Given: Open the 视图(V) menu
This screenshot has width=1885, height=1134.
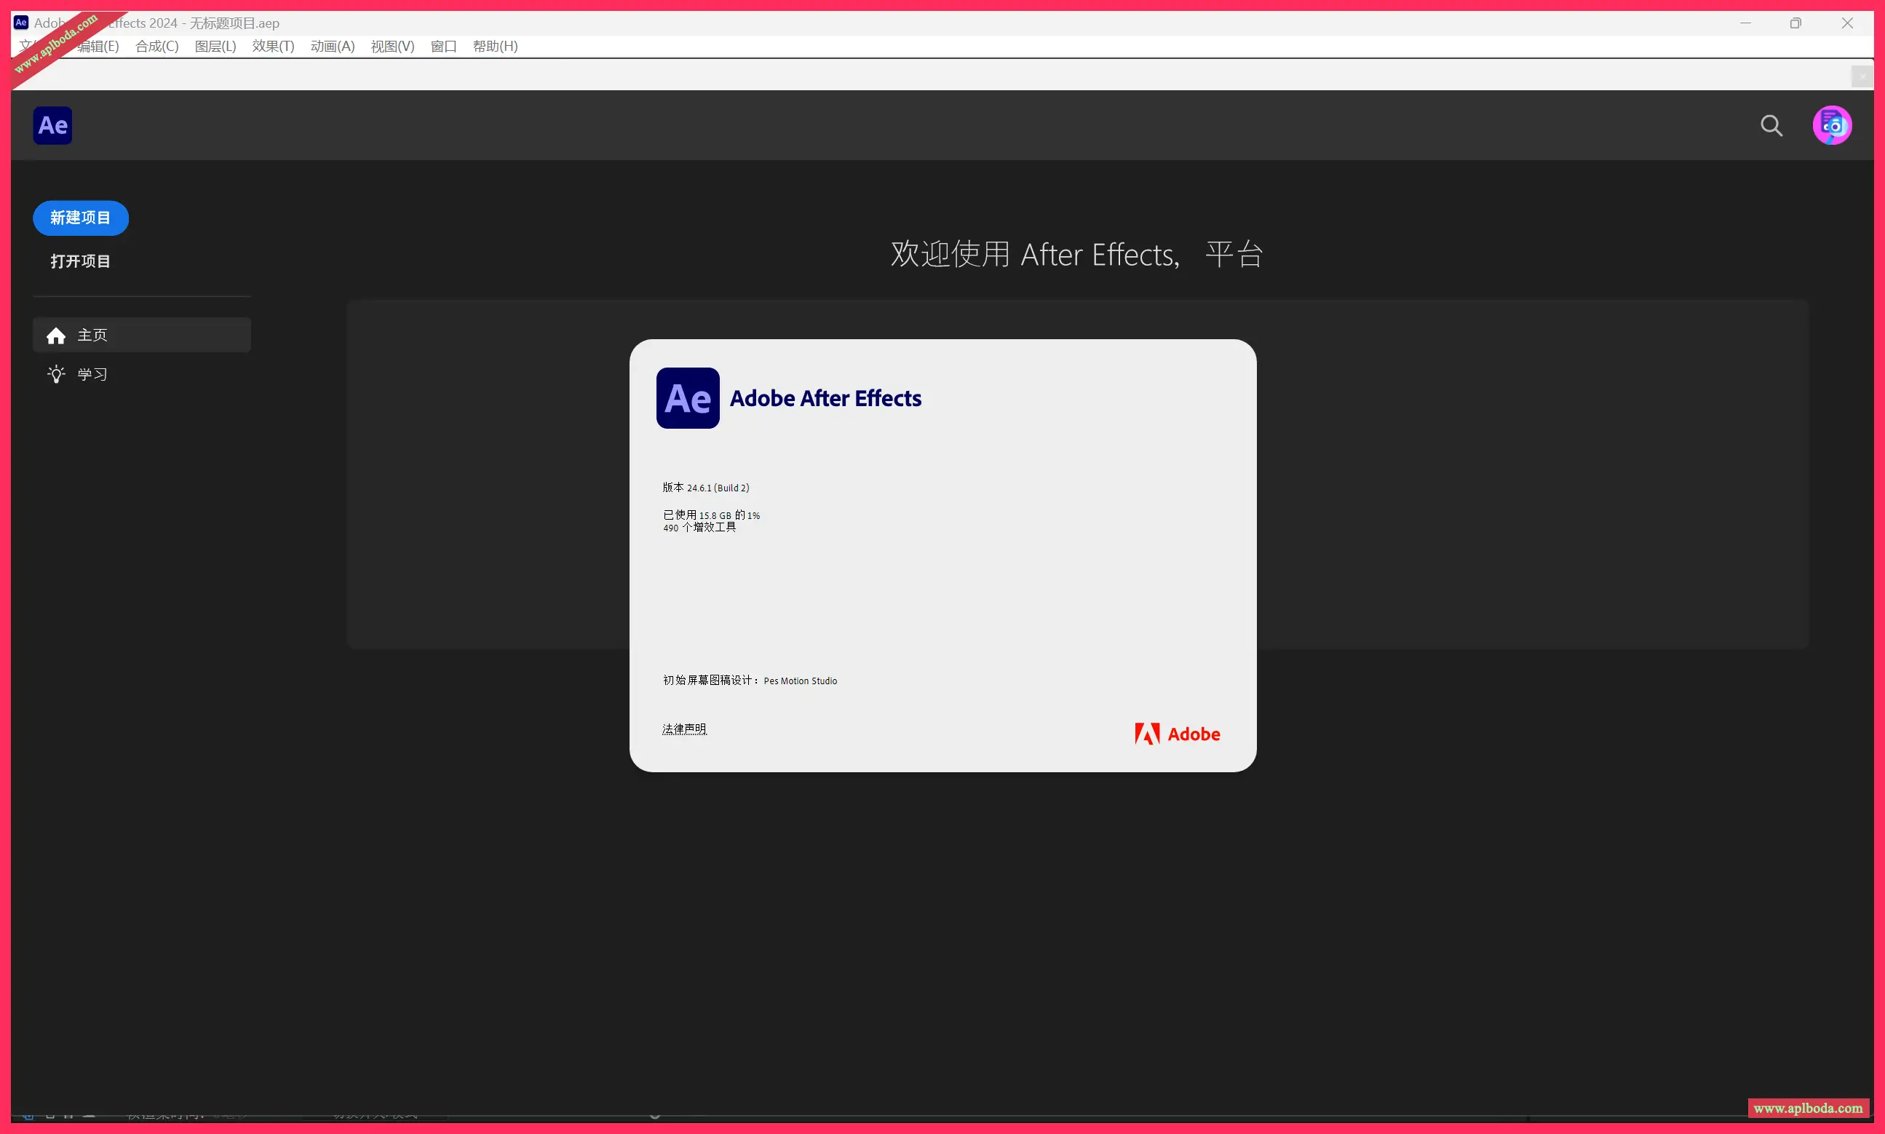Looking at the screenshot, I should coord(393,47).
